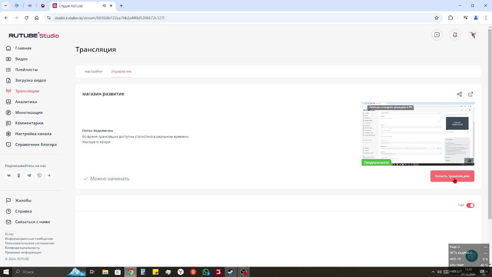Image resolution: width=492 pixels, height=277 pixels.
Task: Open File Explorer from the taskbar
Action: coord(105,272)
